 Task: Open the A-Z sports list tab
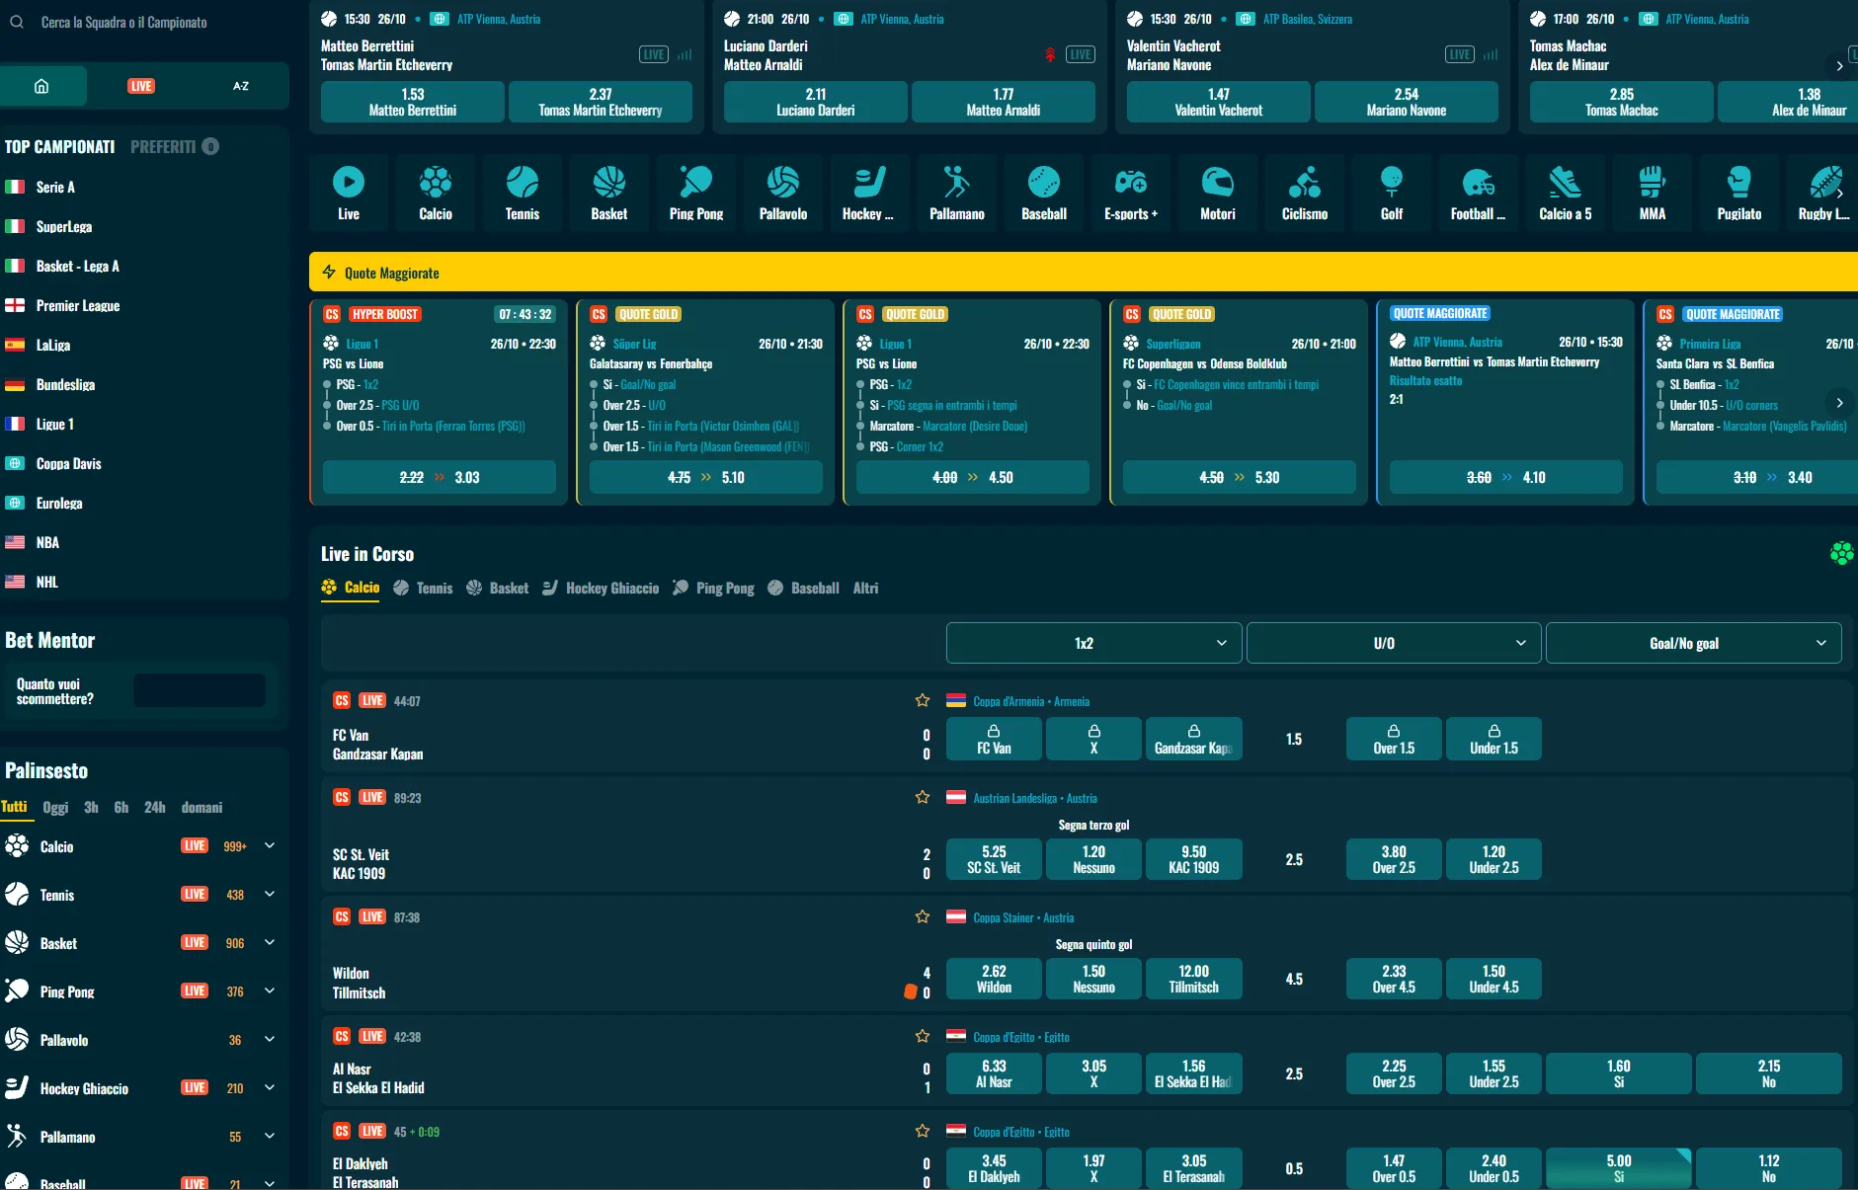click(x=241, y=86)
